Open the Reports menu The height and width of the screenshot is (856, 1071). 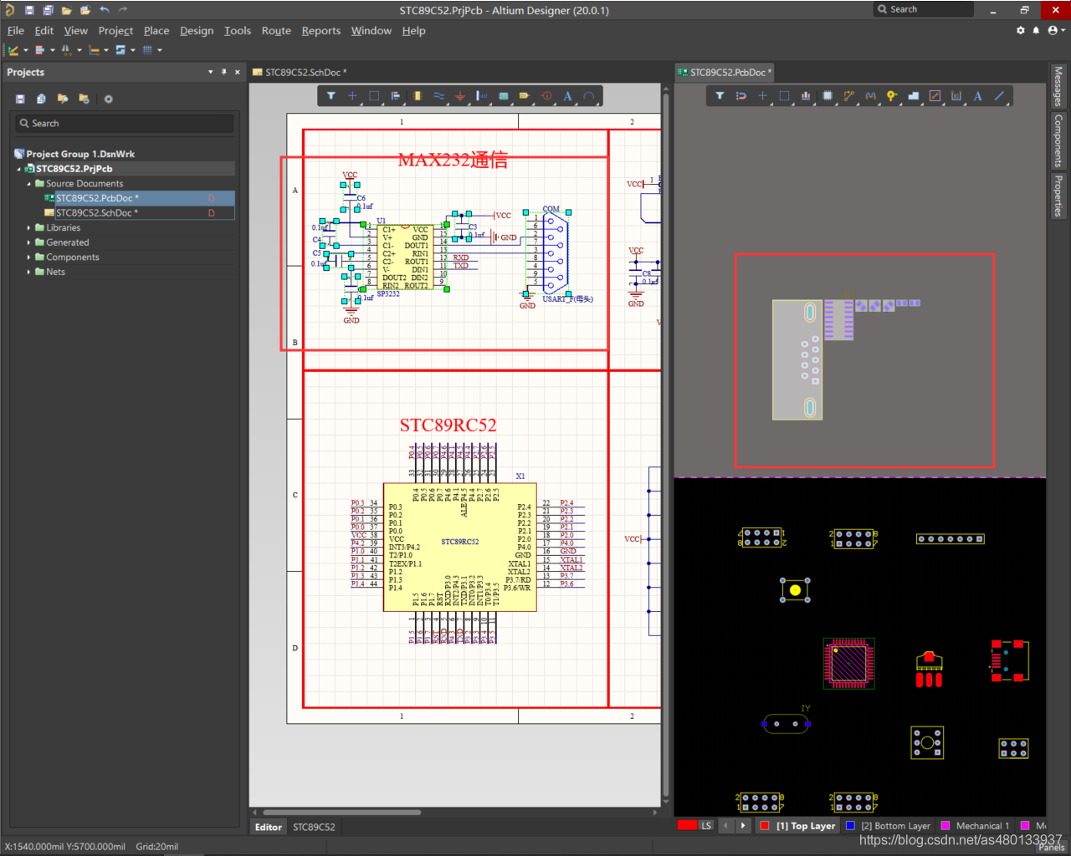click(321, 30)
